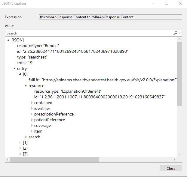The width and height of the screenshot is (187, 177).
Task: Collapse the resource node
Action: click(26, 86)
